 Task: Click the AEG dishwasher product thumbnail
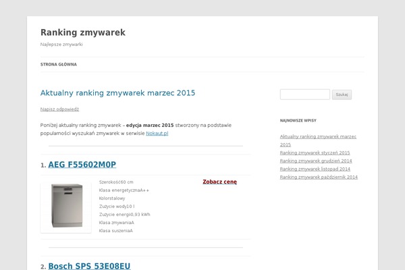pyautogui.click(x=66, y=207)
